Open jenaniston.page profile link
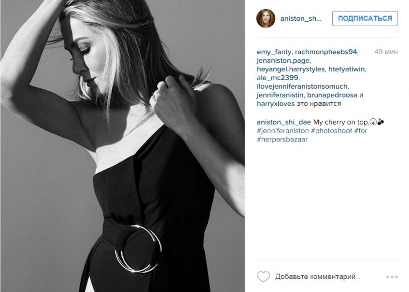Viewport: 409px width, 292px height. point(283,60)
